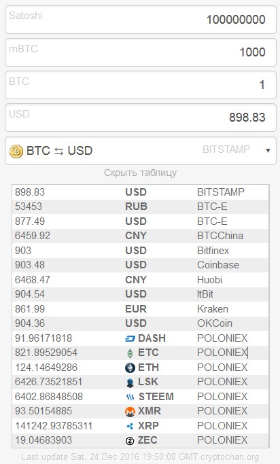Focus the USD amount field
The height and width of the screenshot is (464, 280).
141,118
